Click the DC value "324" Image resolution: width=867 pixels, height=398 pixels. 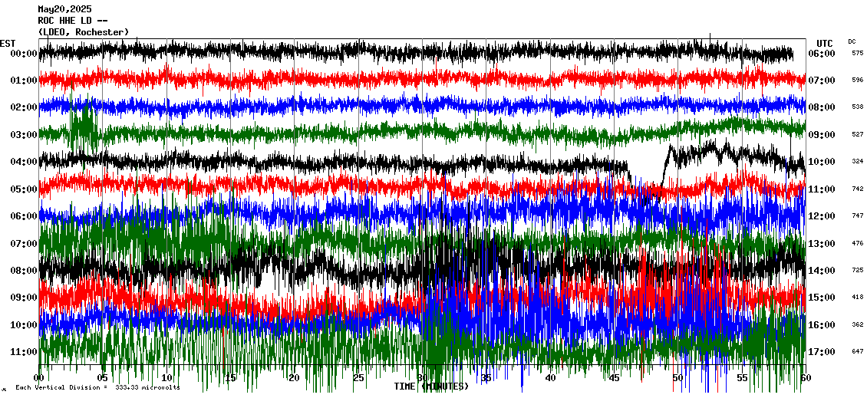coord(857,161)
